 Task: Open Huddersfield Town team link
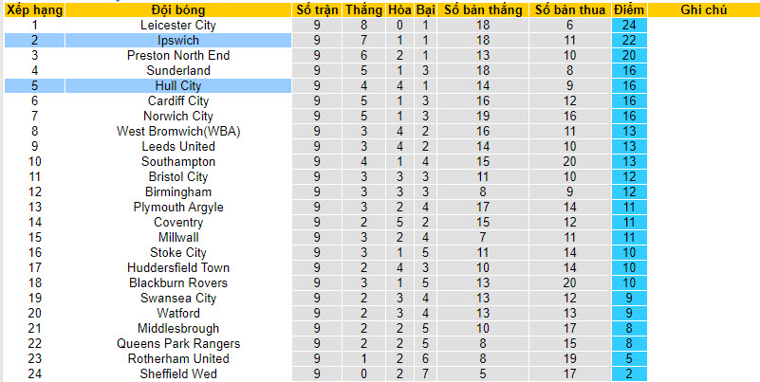point(177,267)
